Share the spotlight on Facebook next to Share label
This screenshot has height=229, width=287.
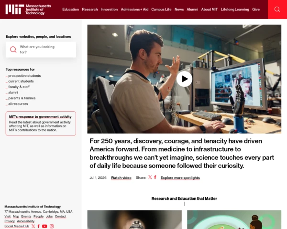(x=155, y=177)
